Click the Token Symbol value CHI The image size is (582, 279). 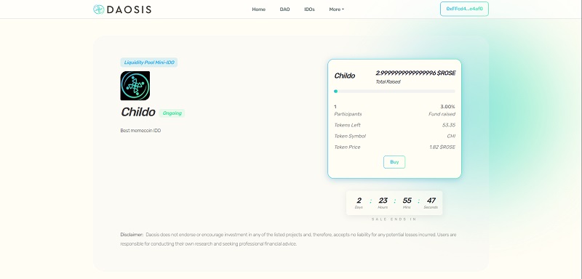[x=451, y=136]
